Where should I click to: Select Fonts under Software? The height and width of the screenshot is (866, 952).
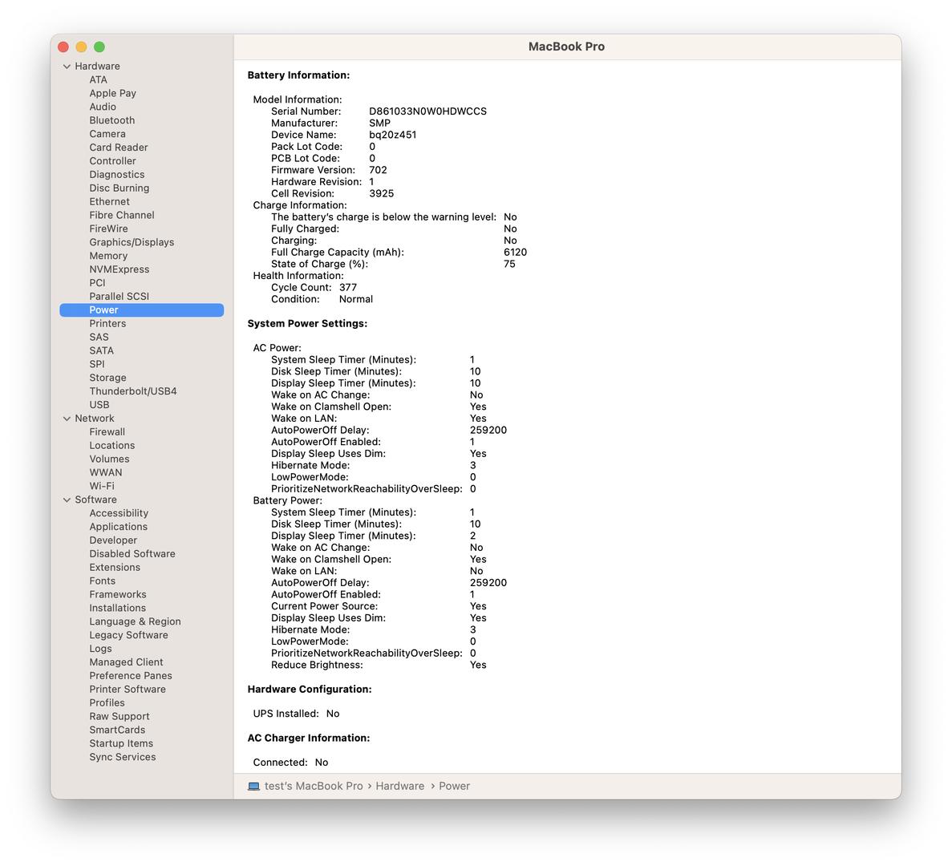coord(102,581)
